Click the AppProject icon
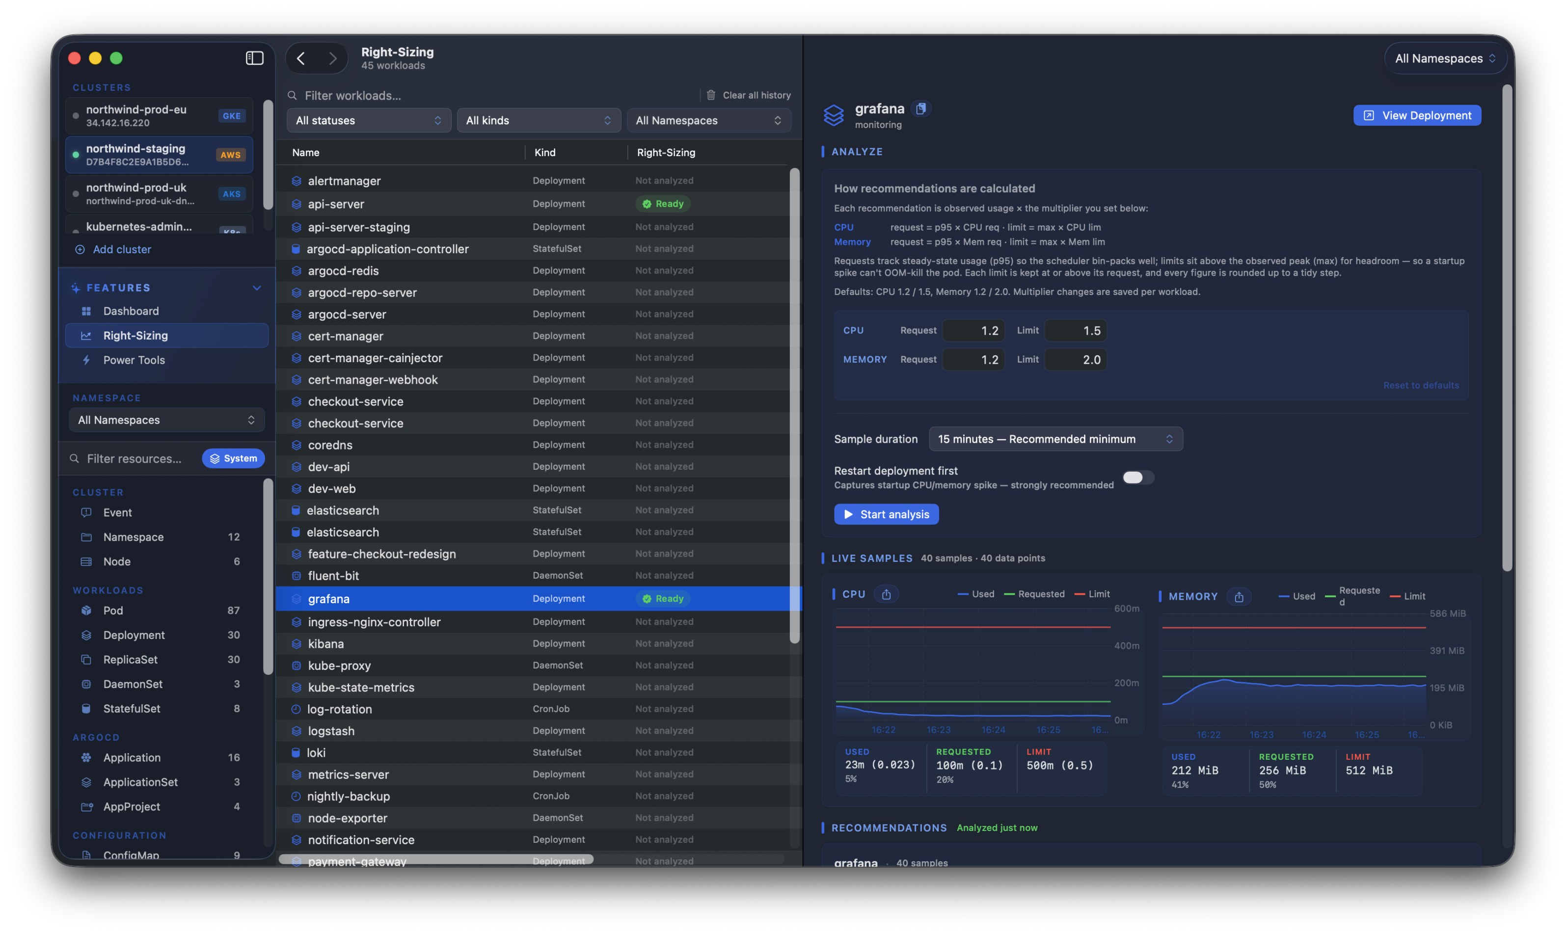1566x934 pixels. click(86, 807)
